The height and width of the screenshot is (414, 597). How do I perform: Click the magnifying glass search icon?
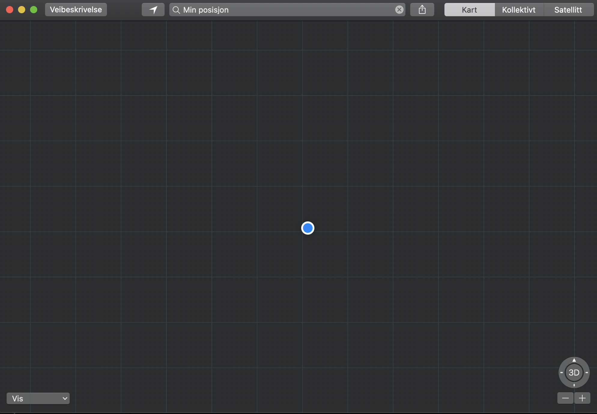pyautogui.click(x=176, y=10)
